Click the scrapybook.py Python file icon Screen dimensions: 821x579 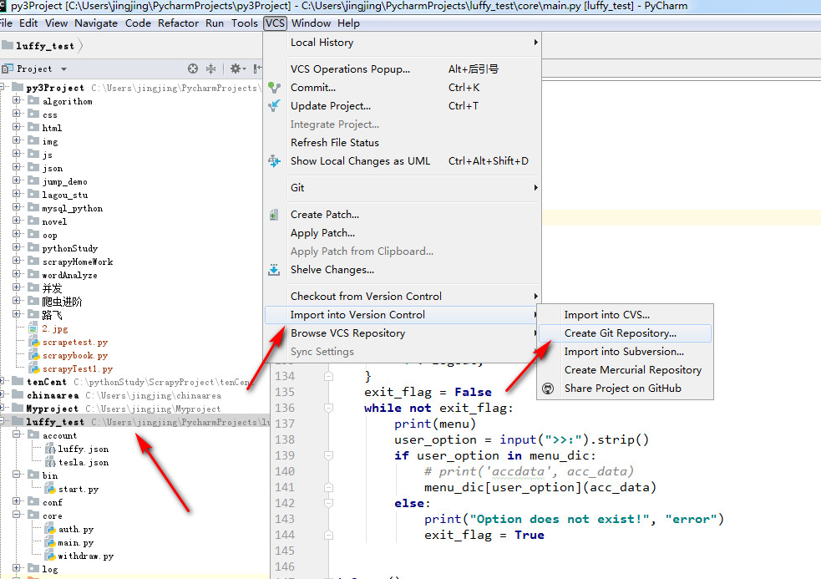(34, 356)
